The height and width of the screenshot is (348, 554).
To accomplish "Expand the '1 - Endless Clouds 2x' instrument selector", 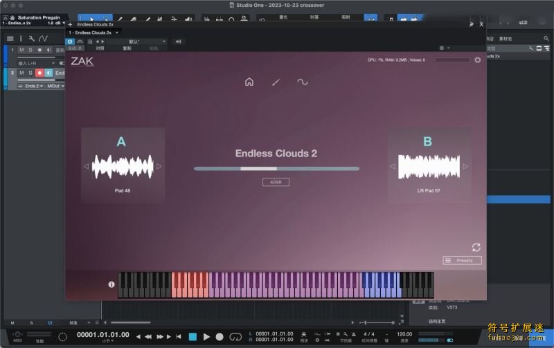I will [x=93, y=33].
